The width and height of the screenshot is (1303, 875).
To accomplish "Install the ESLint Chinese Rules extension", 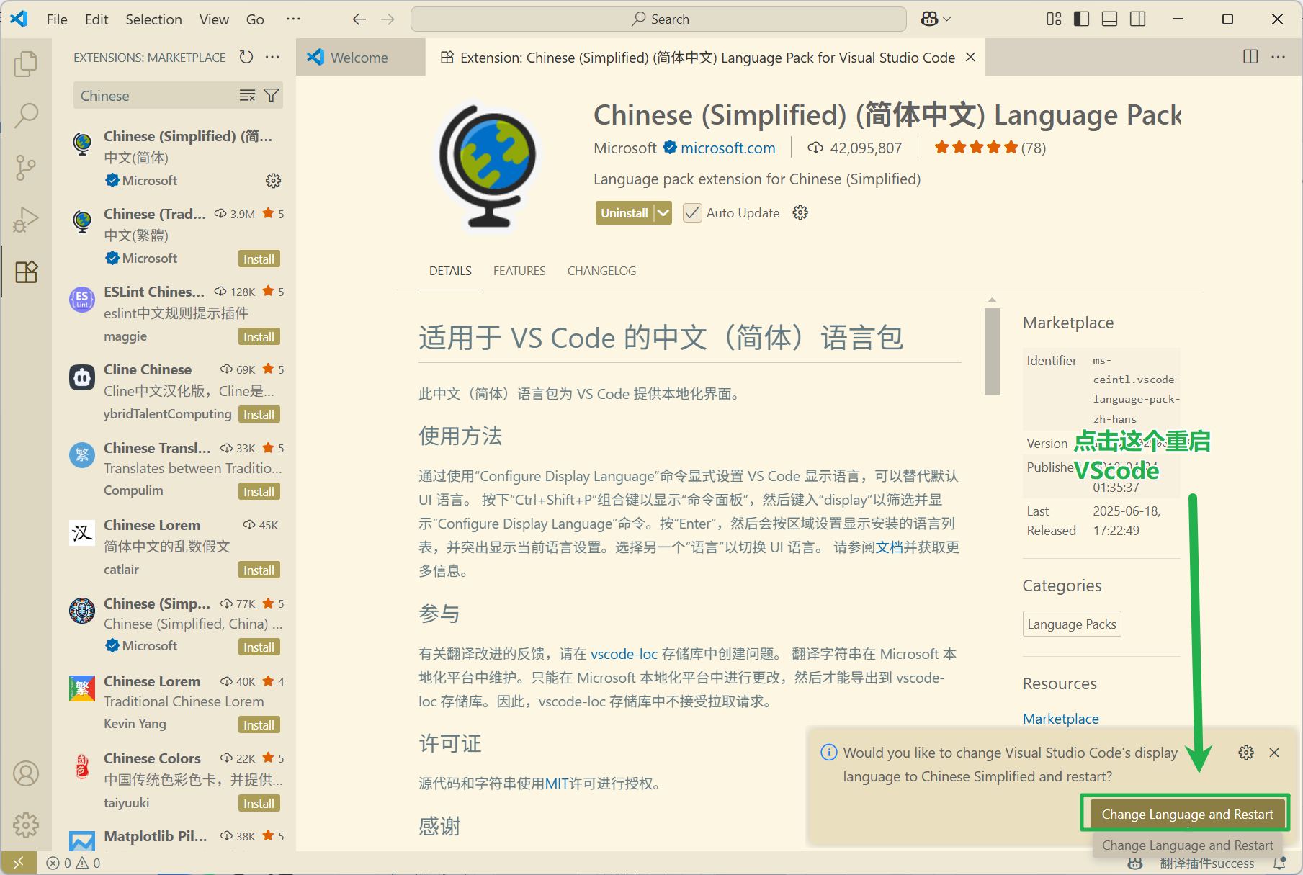I will (259, 337).
